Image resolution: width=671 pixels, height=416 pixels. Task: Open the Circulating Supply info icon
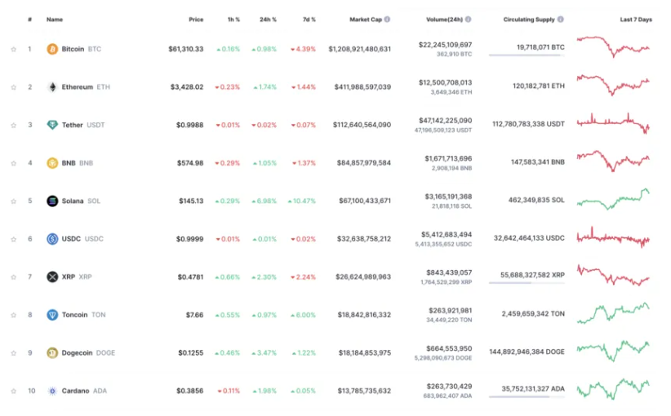(x=560, y=20)
